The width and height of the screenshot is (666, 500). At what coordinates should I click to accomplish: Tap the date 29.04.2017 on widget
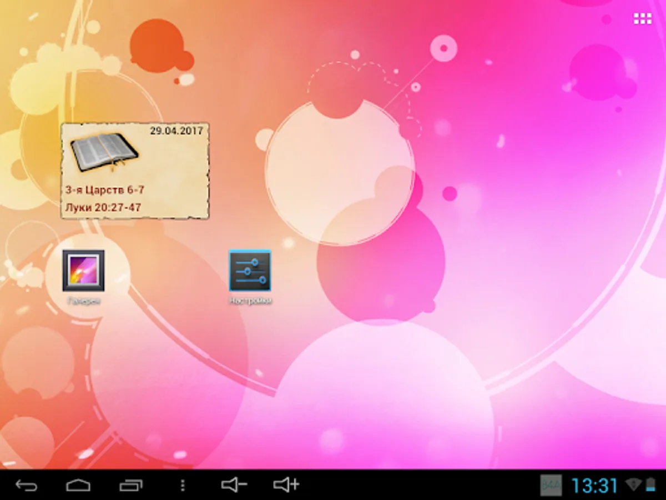point(176,131)
